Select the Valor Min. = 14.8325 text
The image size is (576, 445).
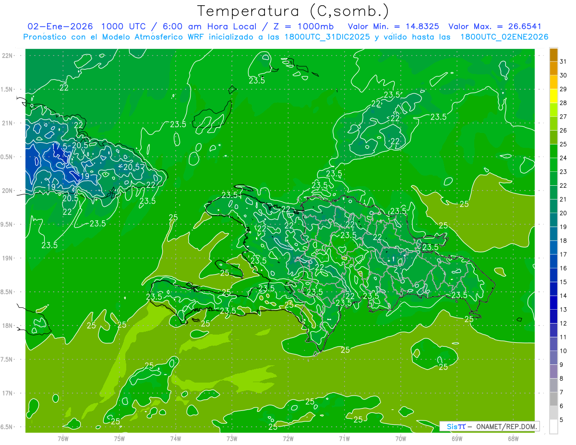point(394,26)
